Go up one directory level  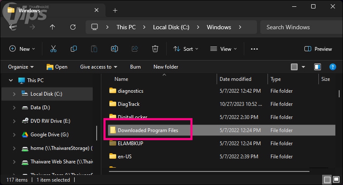53,27
